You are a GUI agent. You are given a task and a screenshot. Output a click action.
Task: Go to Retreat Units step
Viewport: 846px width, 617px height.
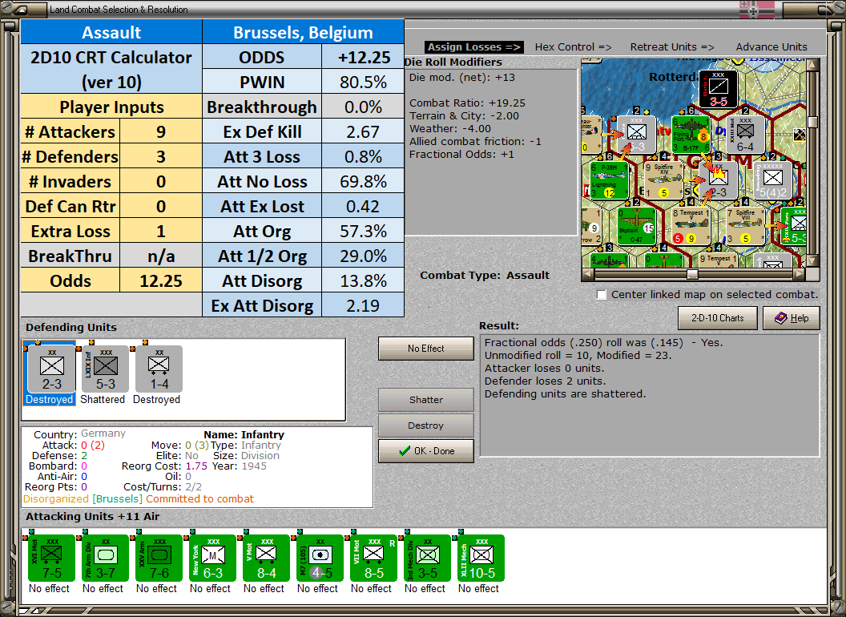tap(671, 47)
